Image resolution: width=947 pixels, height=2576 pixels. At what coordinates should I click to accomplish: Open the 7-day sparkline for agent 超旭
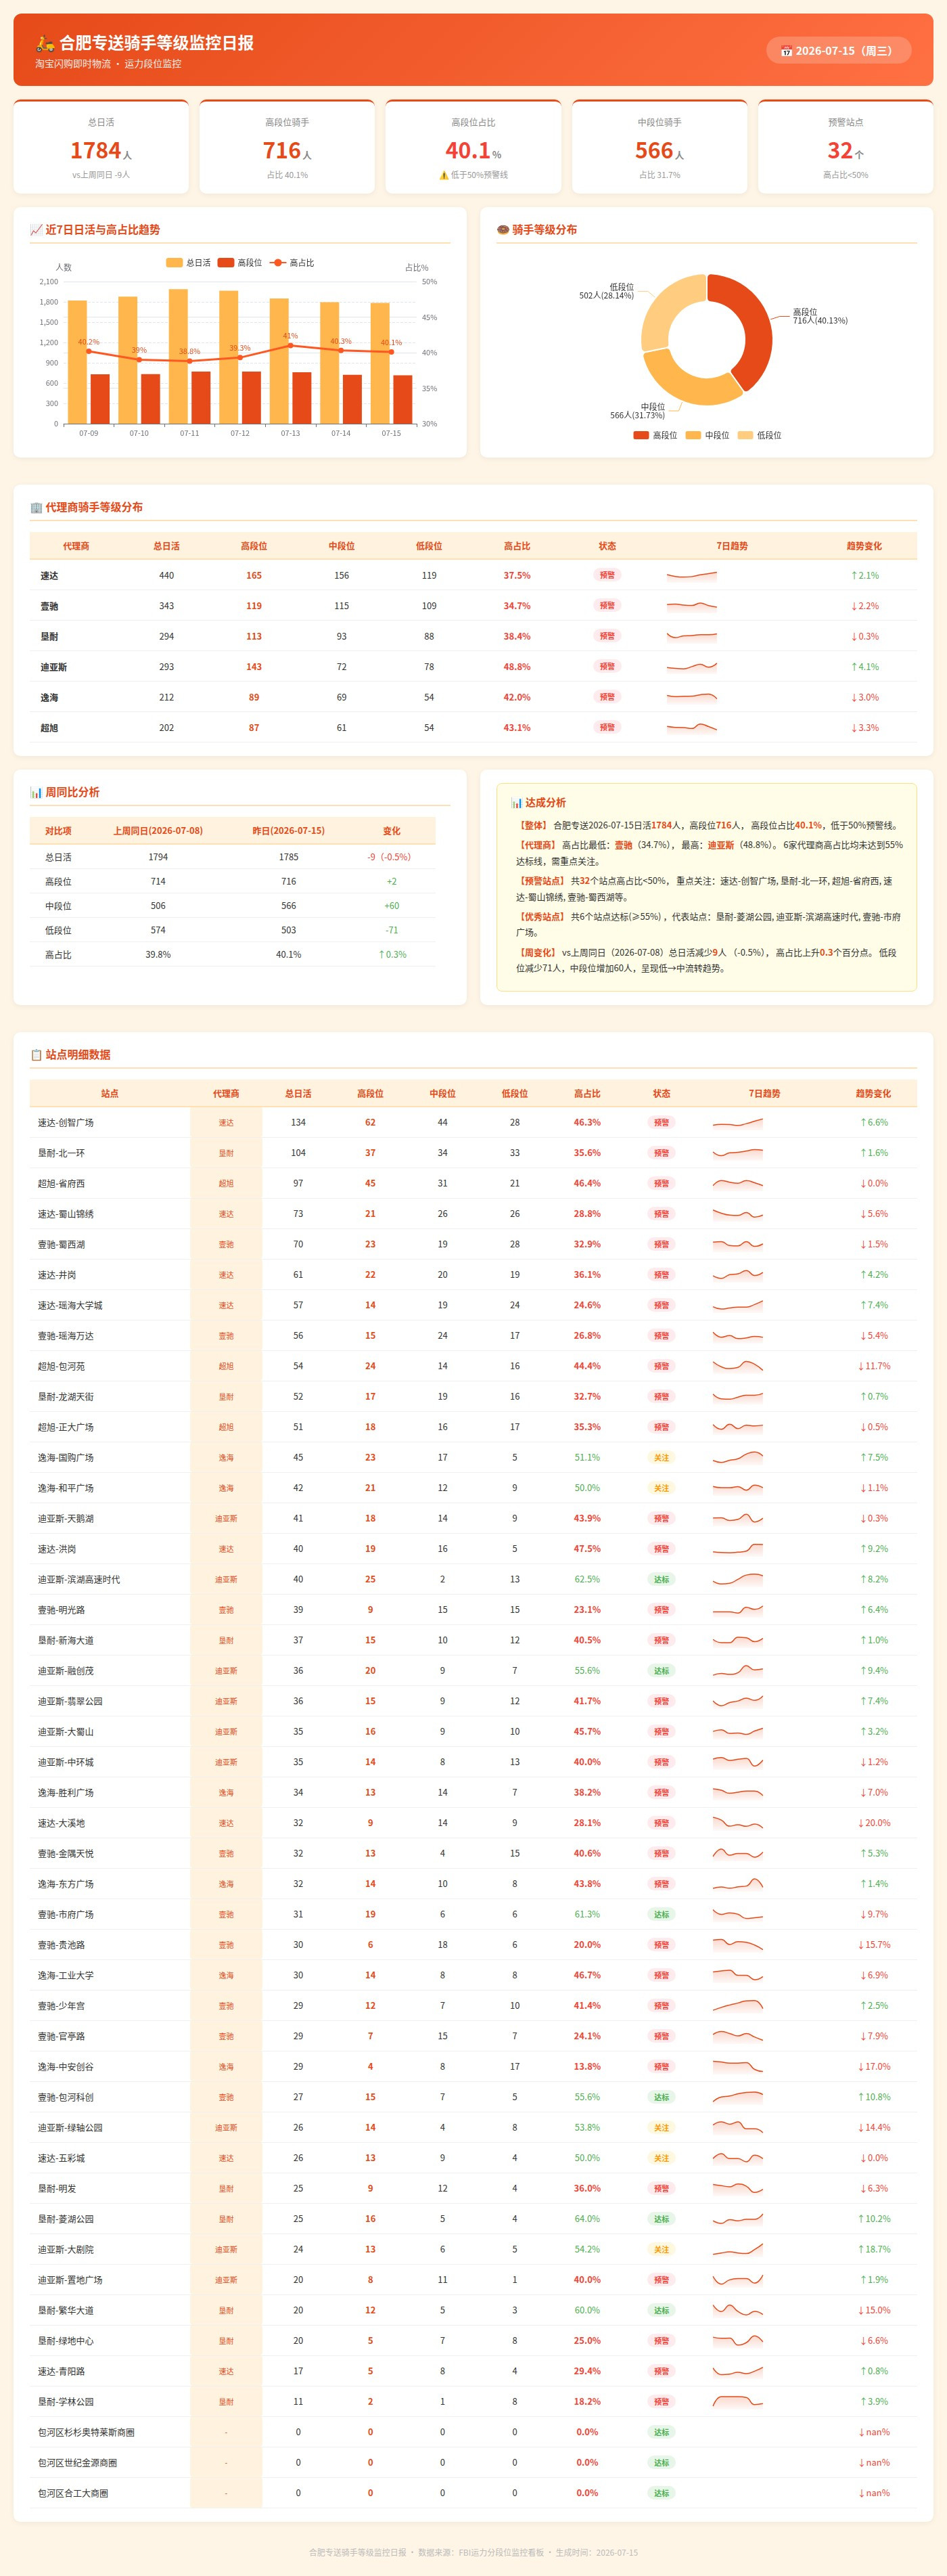tap(691, 727)
